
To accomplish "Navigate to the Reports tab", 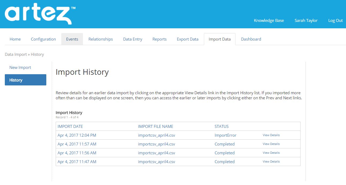I will [159, 39].
